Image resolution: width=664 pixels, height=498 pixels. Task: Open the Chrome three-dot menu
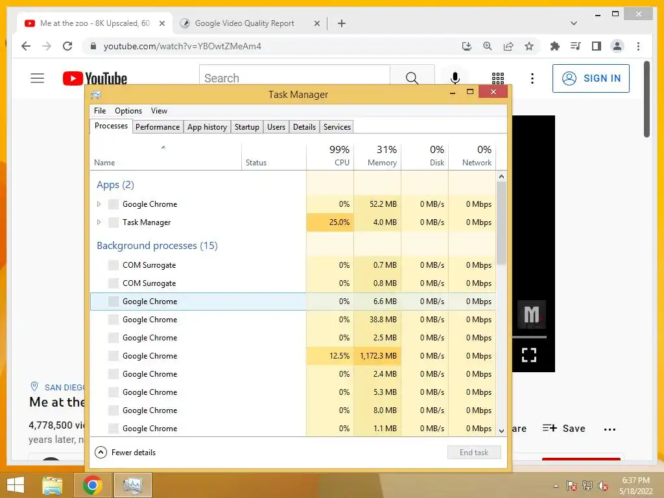coord(638,46)
